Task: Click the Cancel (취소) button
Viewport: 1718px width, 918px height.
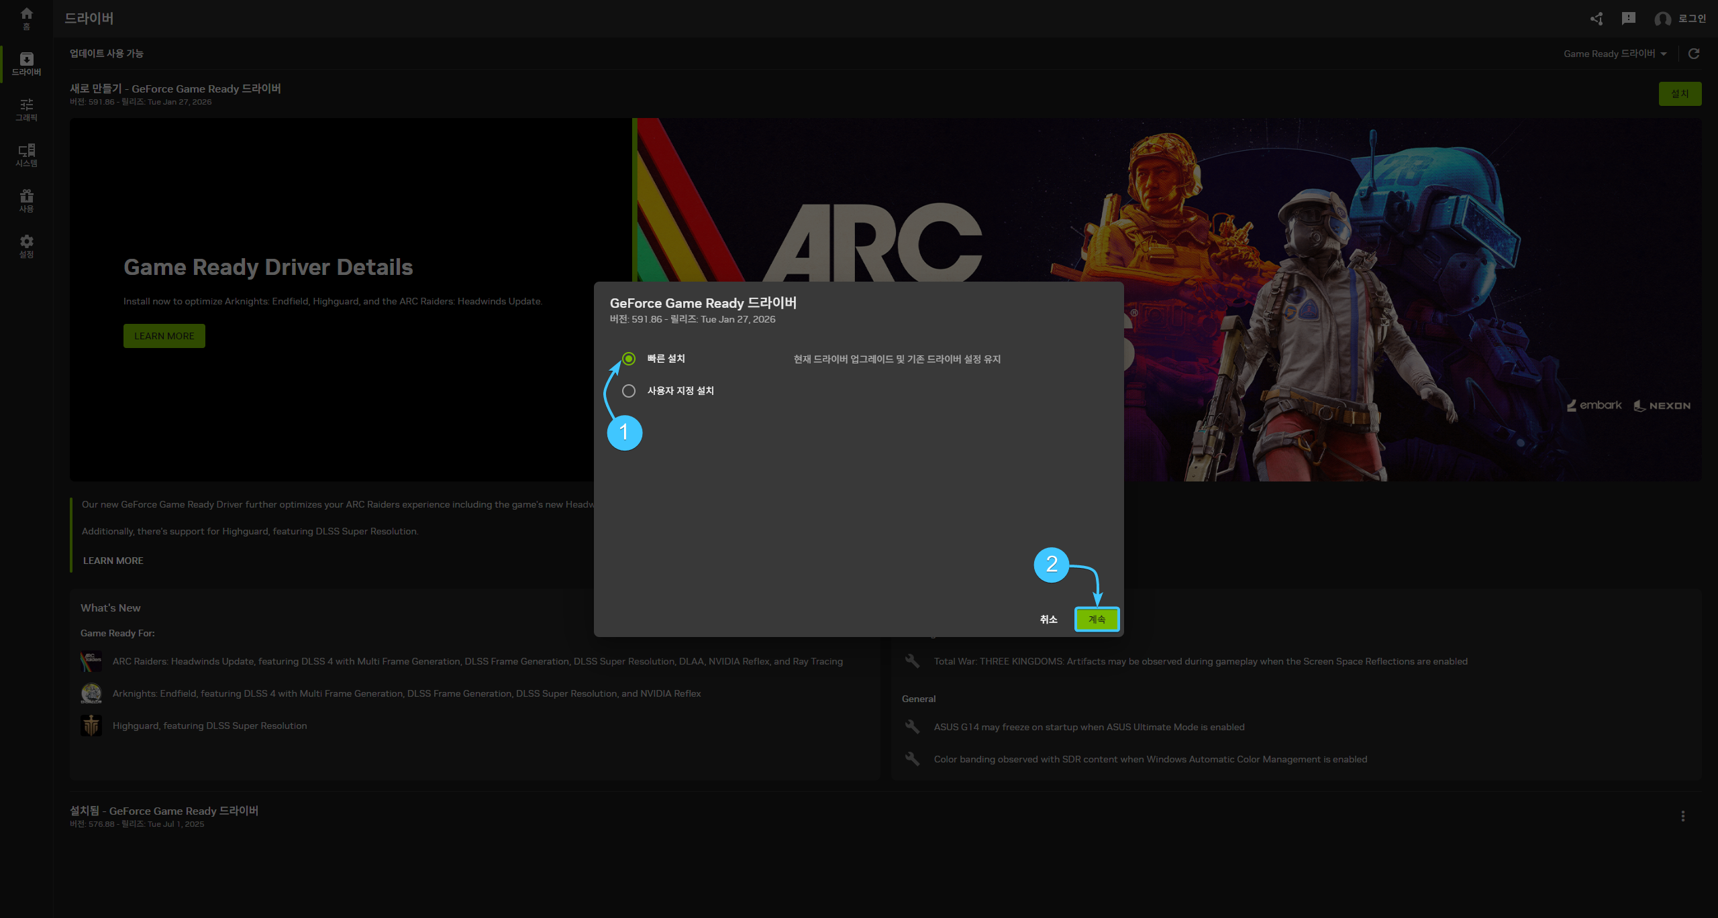Action: (x=1048, y=620)
